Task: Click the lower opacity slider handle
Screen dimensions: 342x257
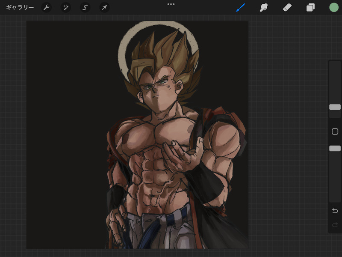Action: pos(335,148)
